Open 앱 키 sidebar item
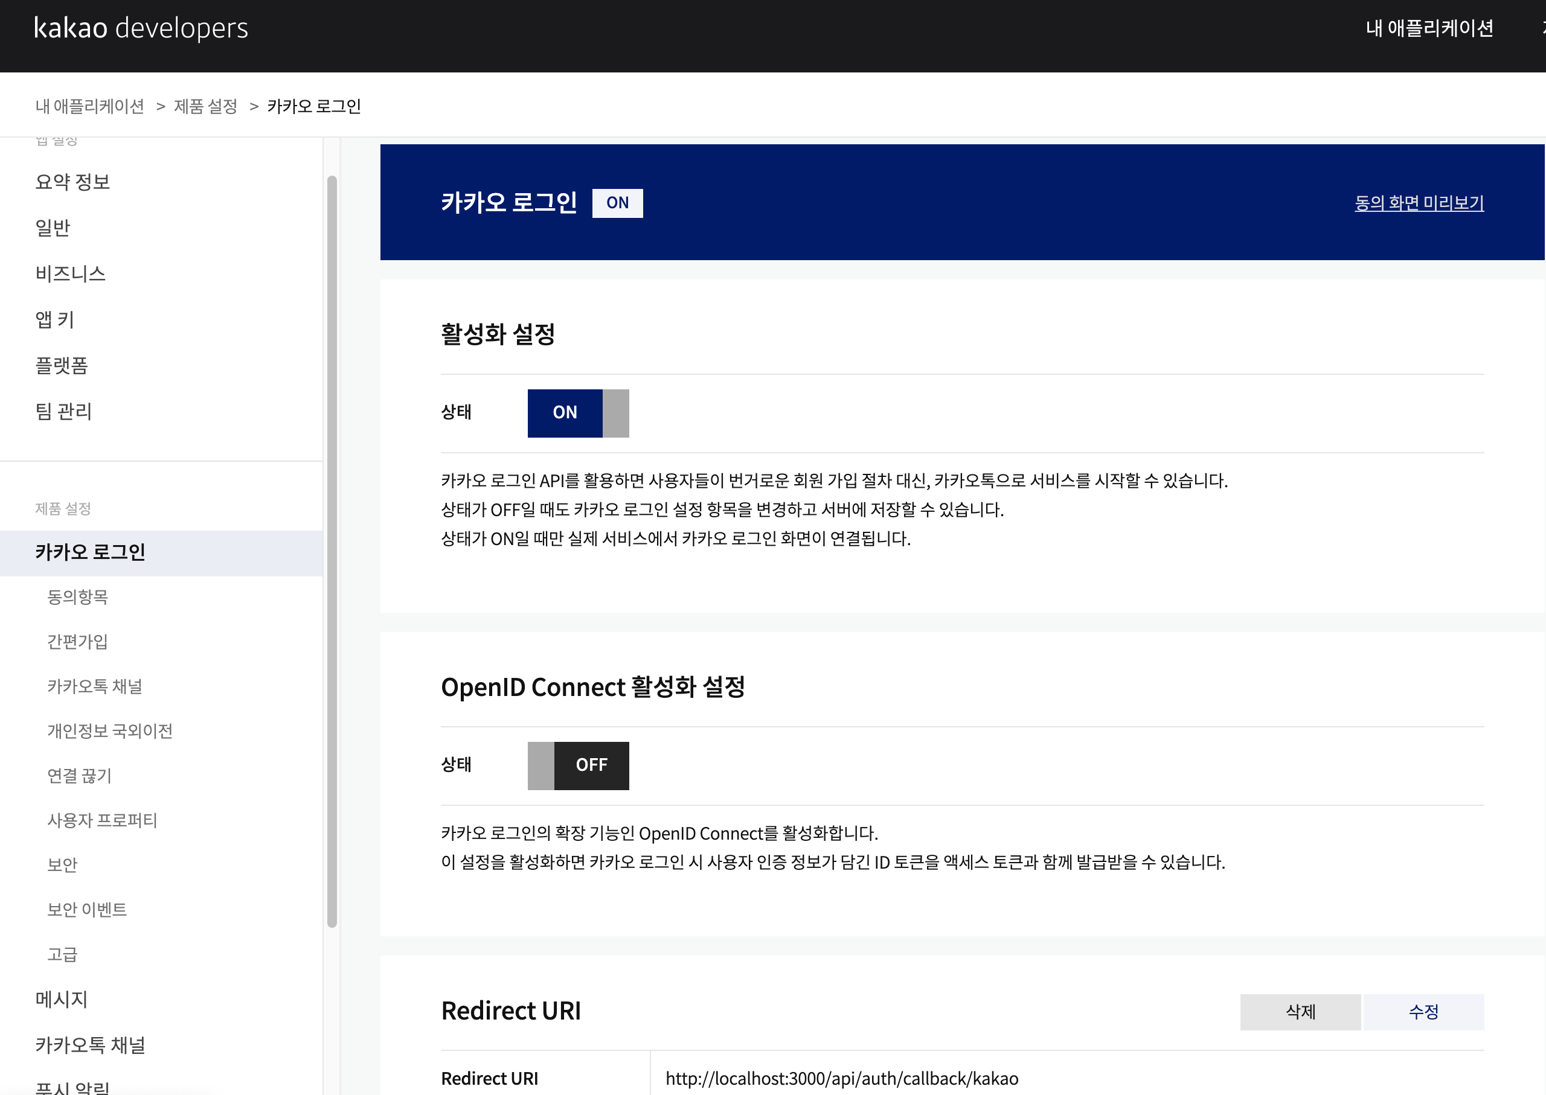This screenshot has width=1546, height=1095. click(54, 319)
